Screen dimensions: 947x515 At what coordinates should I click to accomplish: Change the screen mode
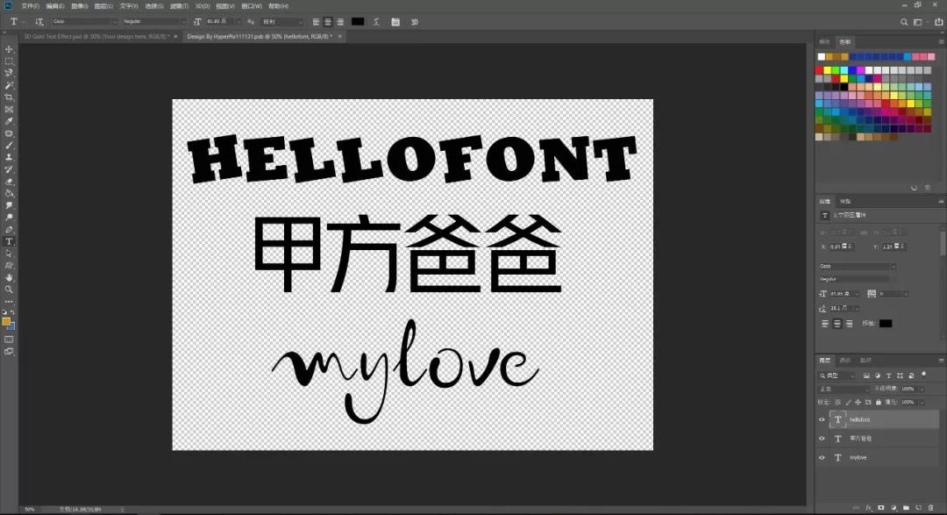pos(9,352)
